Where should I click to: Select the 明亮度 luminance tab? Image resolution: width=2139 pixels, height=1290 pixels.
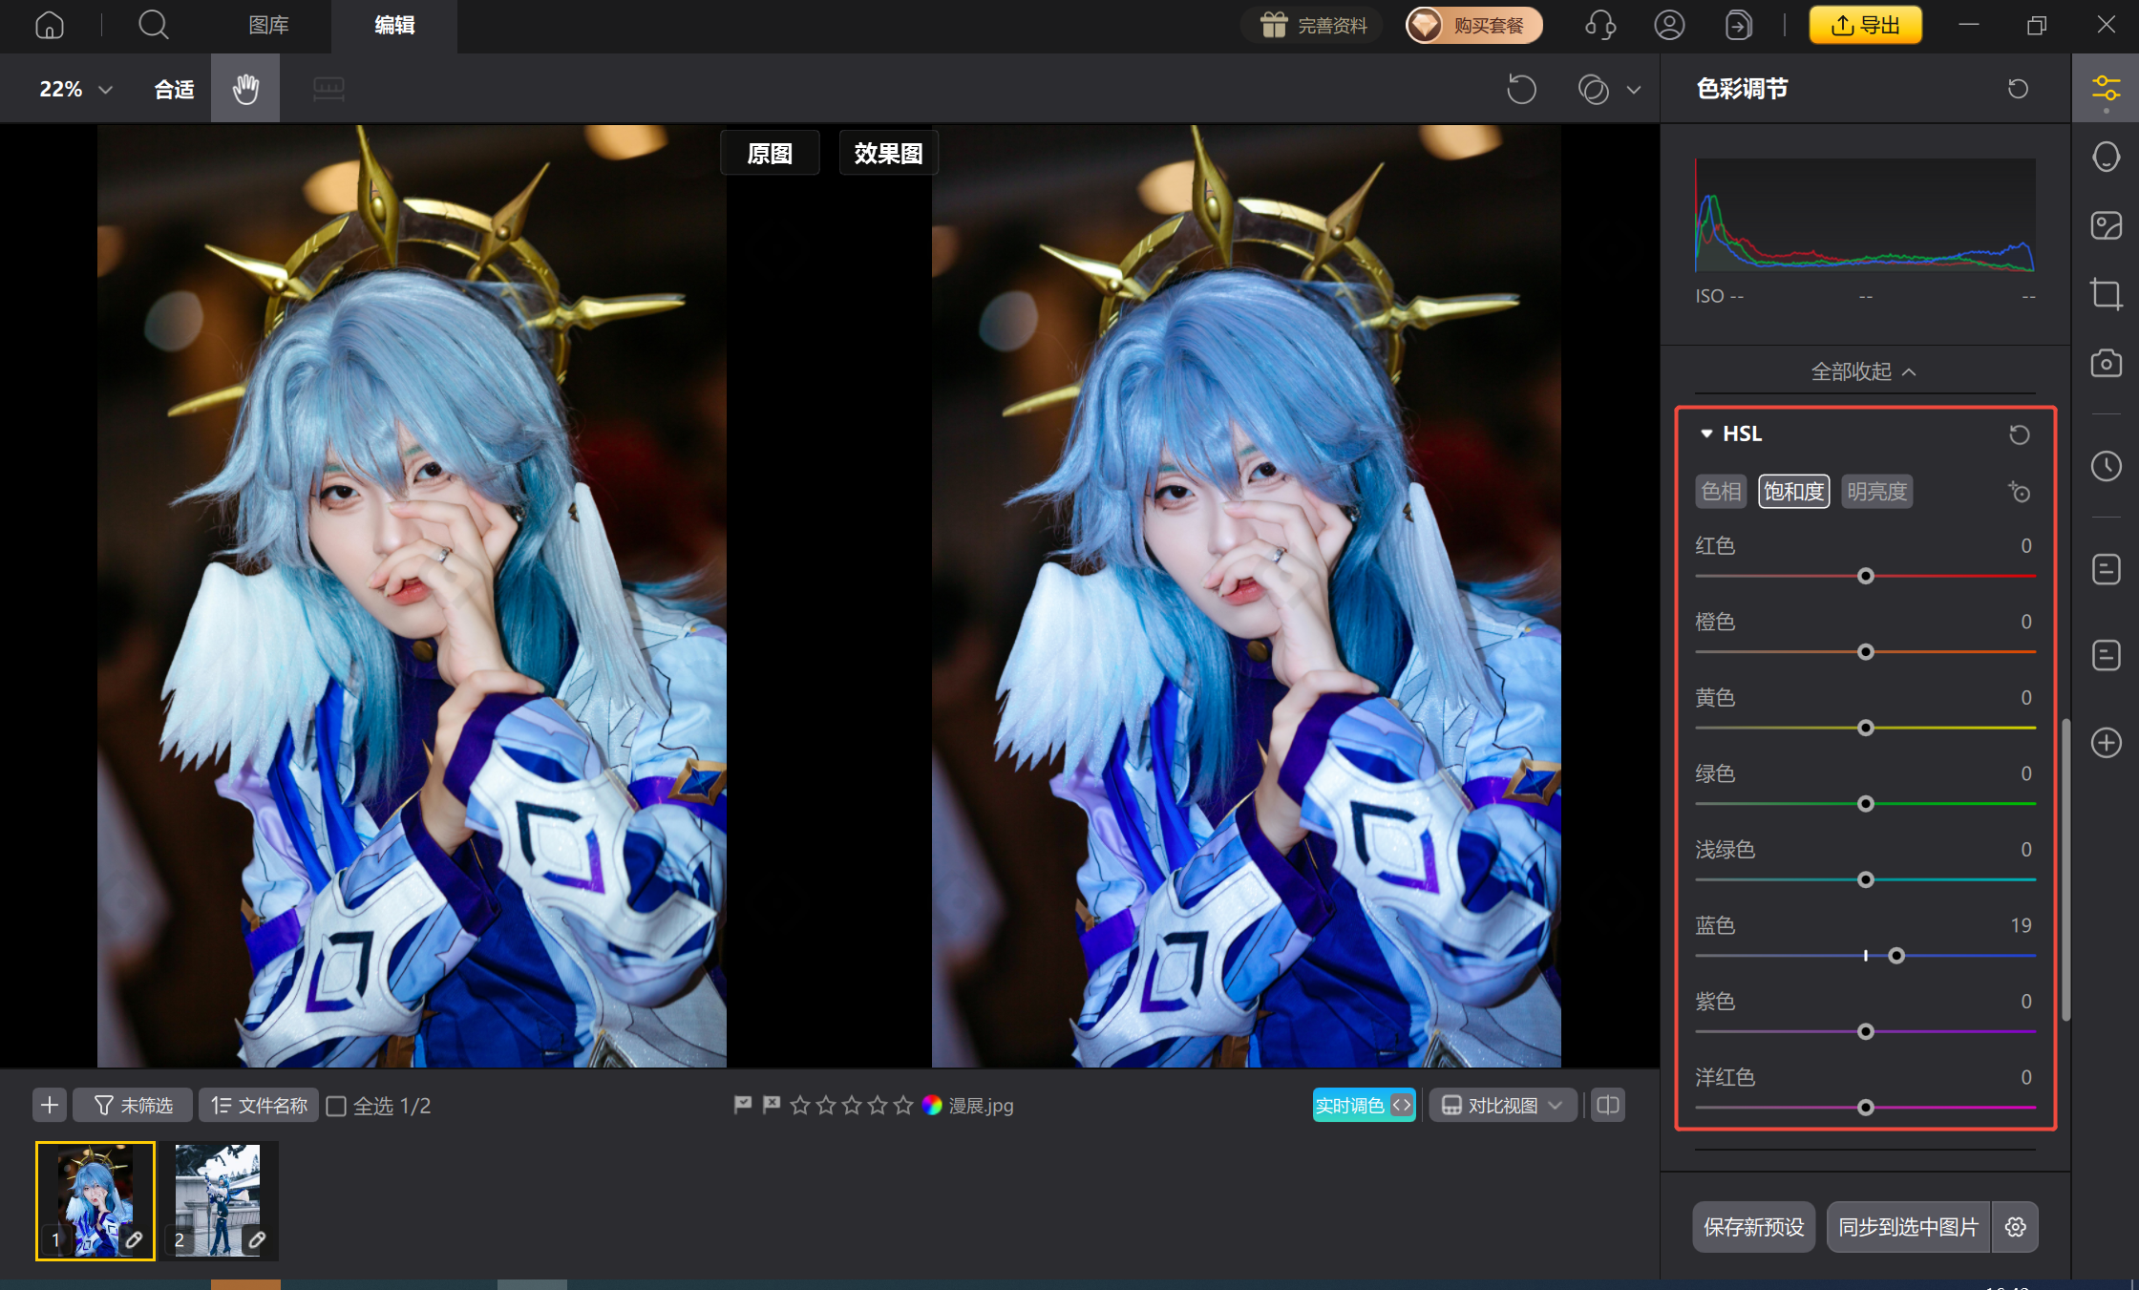point(1877,492)
